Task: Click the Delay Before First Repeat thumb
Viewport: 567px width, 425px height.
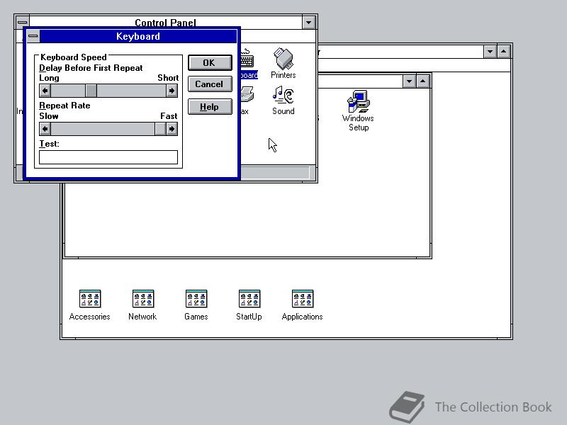Action: 91,91
